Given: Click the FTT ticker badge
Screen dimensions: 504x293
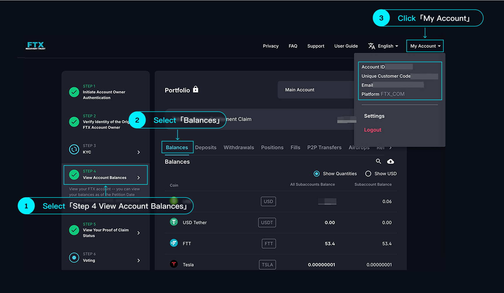Looking at the screenshot, I should point(269,244).
